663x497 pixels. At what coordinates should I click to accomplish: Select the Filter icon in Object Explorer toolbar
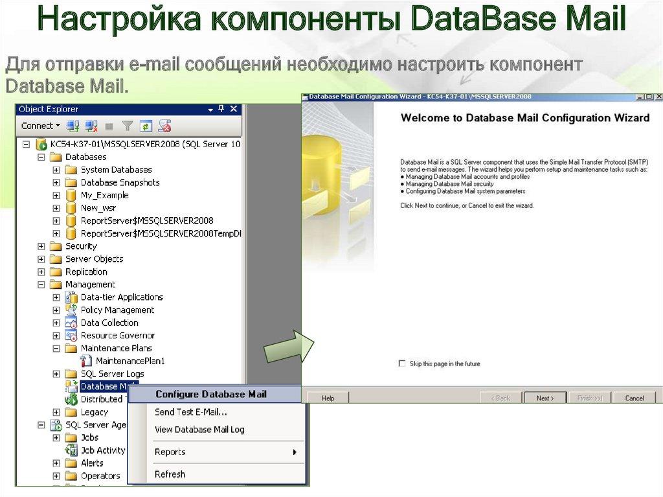(x=128, y=125)
